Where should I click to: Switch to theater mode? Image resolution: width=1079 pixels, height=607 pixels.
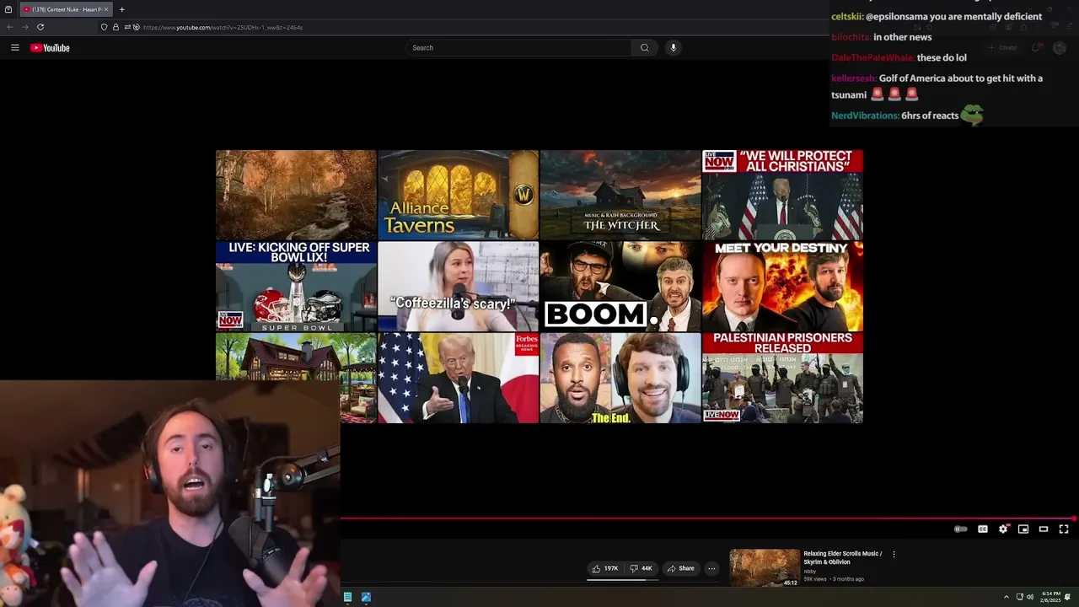click(1044, 529)
